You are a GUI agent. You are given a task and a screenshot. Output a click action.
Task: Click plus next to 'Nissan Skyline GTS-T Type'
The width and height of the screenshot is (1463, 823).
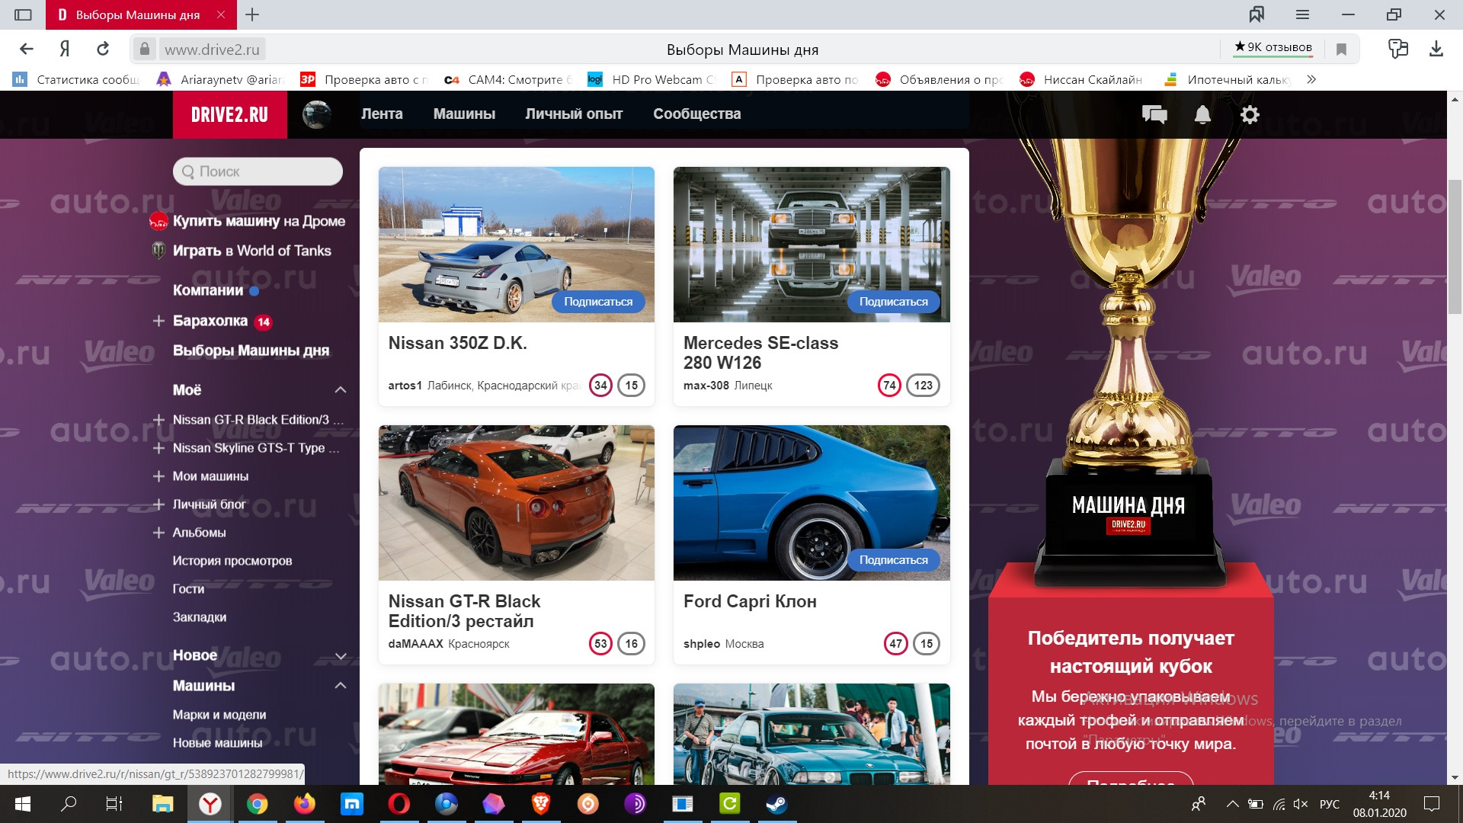pos(158,448)
